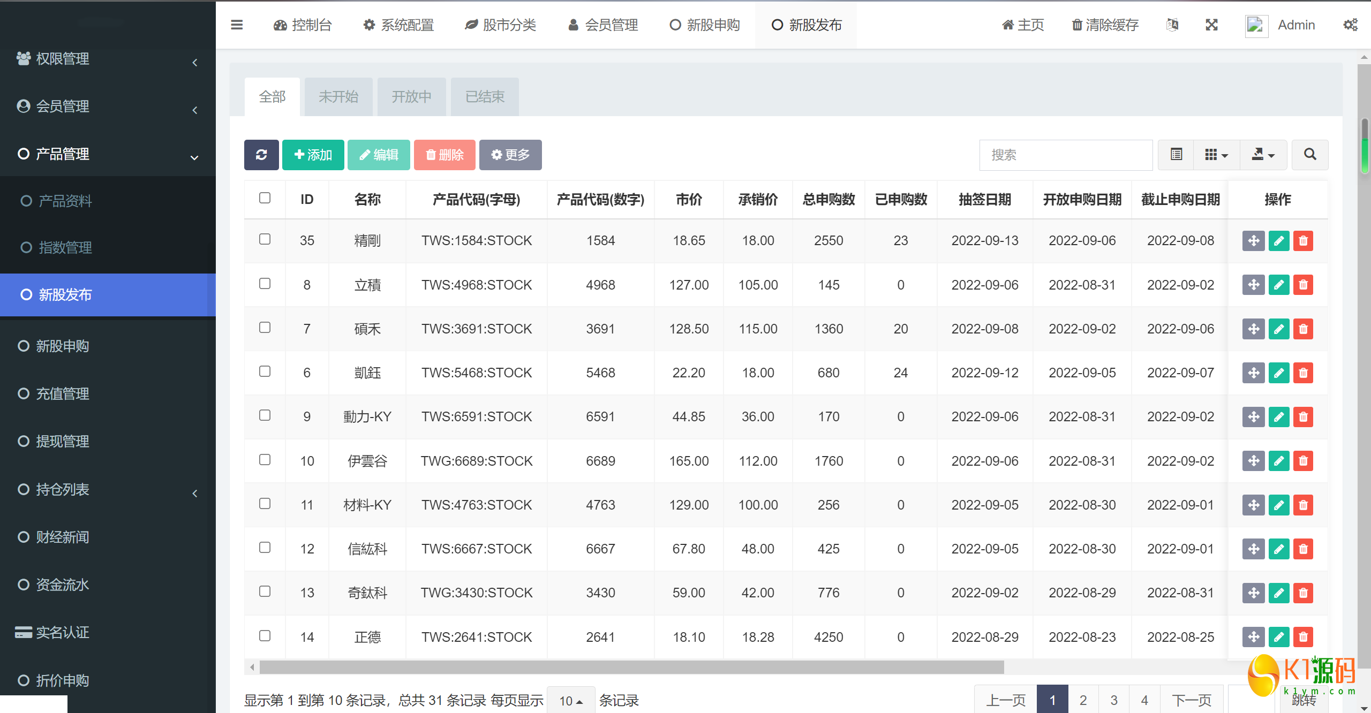Click the refresh table icon button
This screenshot has height=713, width=1371.
click(x=261, y=155)
